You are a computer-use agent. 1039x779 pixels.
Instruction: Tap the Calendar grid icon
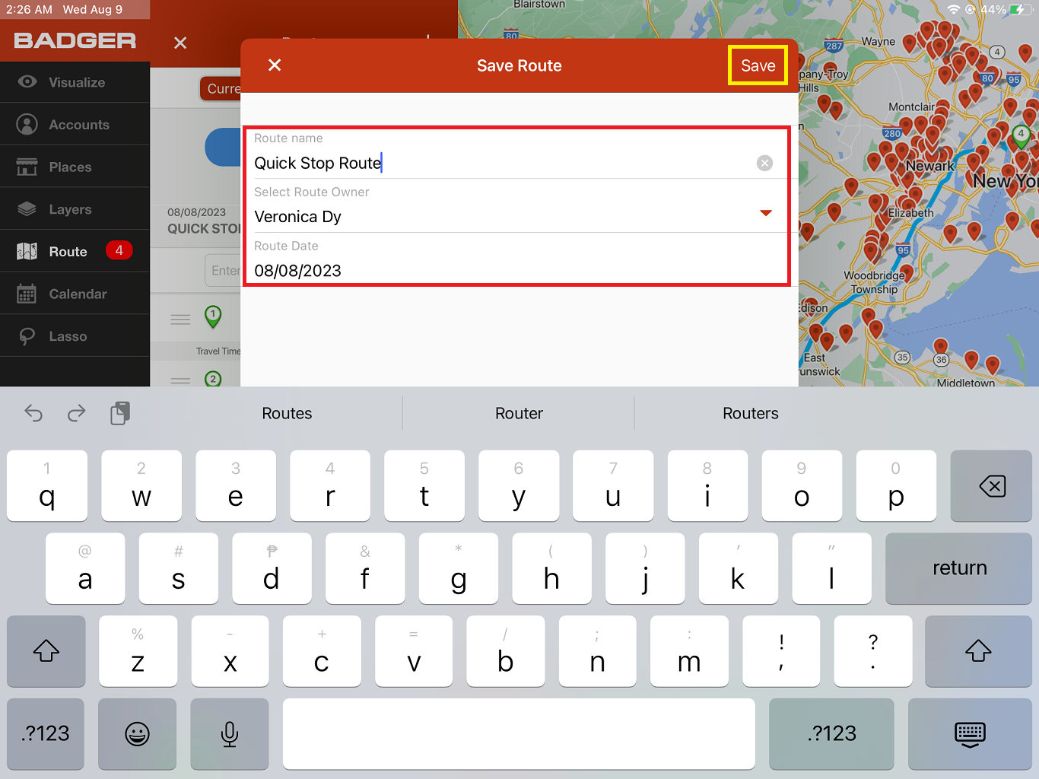[x=27, y=294]
